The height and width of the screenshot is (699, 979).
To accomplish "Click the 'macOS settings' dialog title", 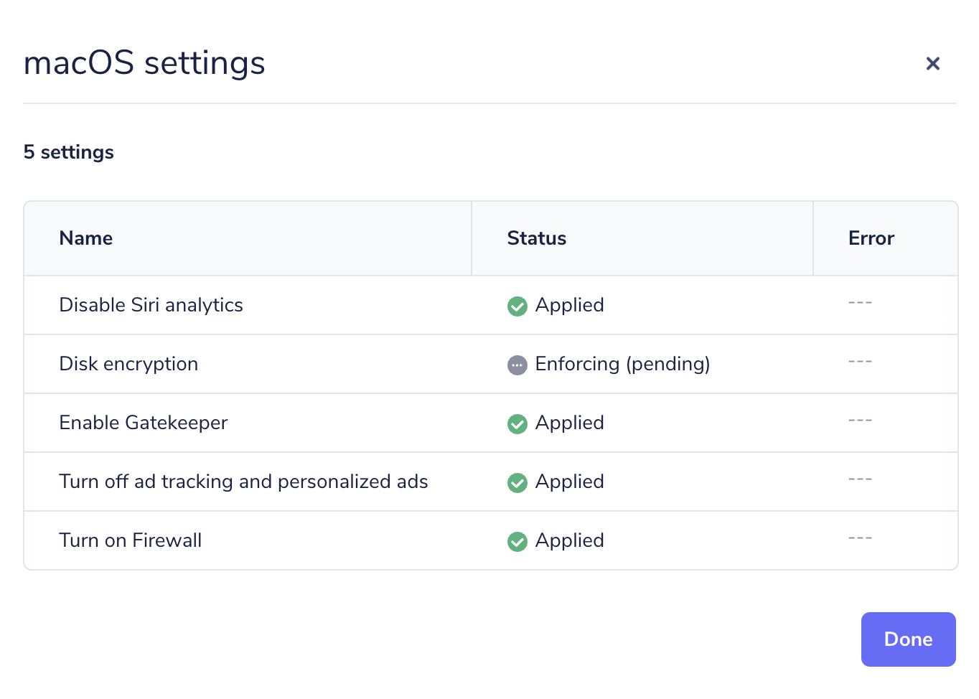I will [144, 63].
